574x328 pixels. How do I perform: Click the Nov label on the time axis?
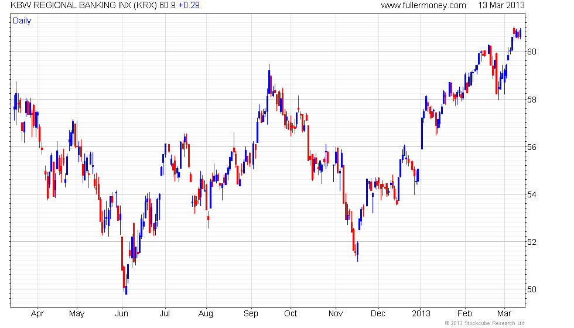[336, 313]
